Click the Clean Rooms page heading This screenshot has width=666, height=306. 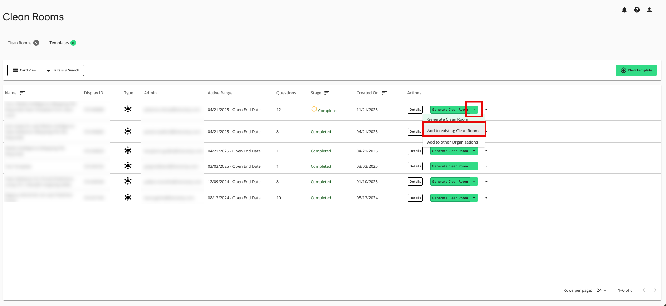(x=33, y=17)
